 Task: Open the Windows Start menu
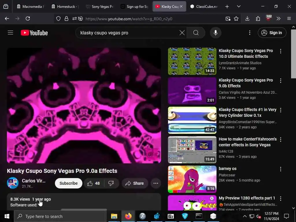7,216
